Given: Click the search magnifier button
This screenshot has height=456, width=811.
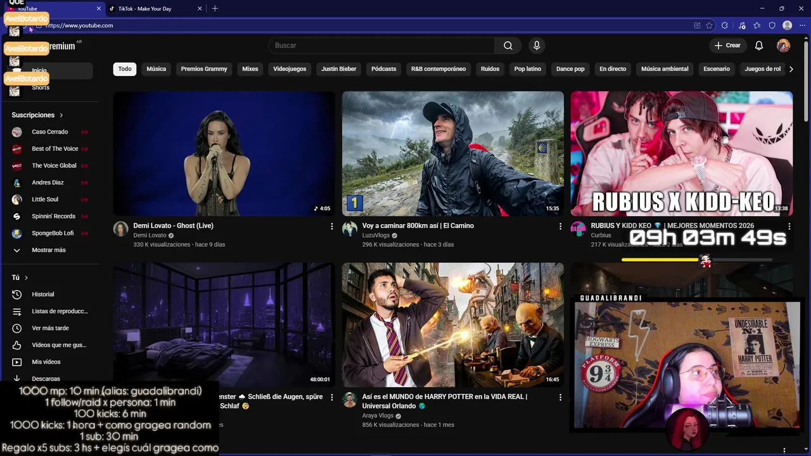Looking at the screenshot, I should (x=508, y=46).
